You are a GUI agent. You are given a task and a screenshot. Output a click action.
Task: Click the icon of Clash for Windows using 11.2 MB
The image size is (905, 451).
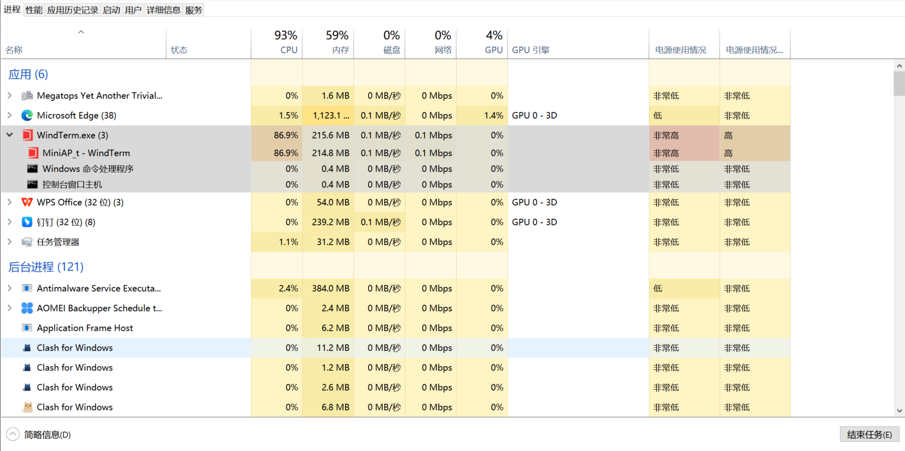point(27,348)
